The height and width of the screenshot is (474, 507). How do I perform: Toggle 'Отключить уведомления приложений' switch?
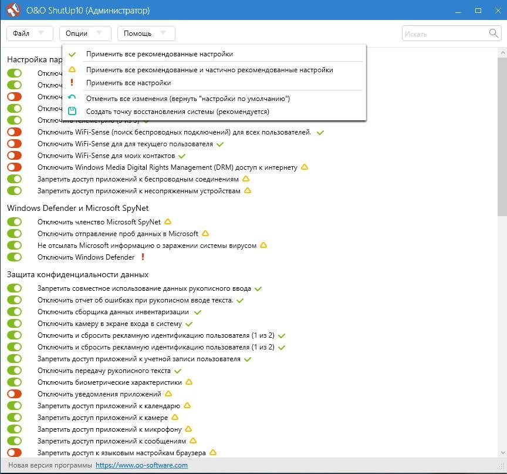click(15, 394)
